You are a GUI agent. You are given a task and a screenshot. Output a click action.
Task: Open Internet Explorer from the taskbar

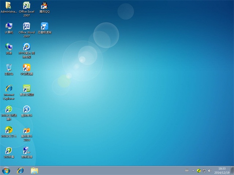pyautogui.click(x=20, y=170)
